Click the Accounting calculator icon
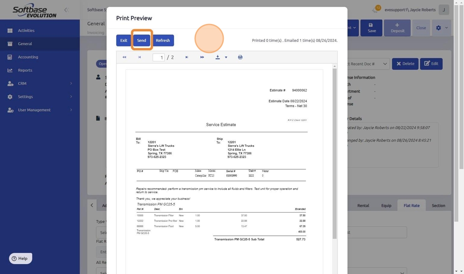Screen dimensions: 464x274 pos(10,57)
